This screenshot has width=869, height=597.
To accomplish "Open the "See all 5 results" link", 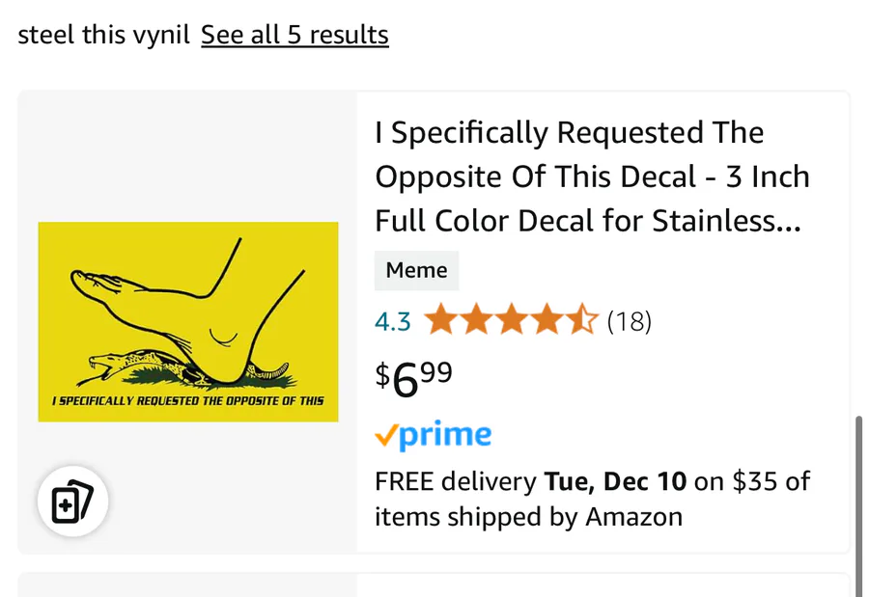I will click(x=294, y=36).
